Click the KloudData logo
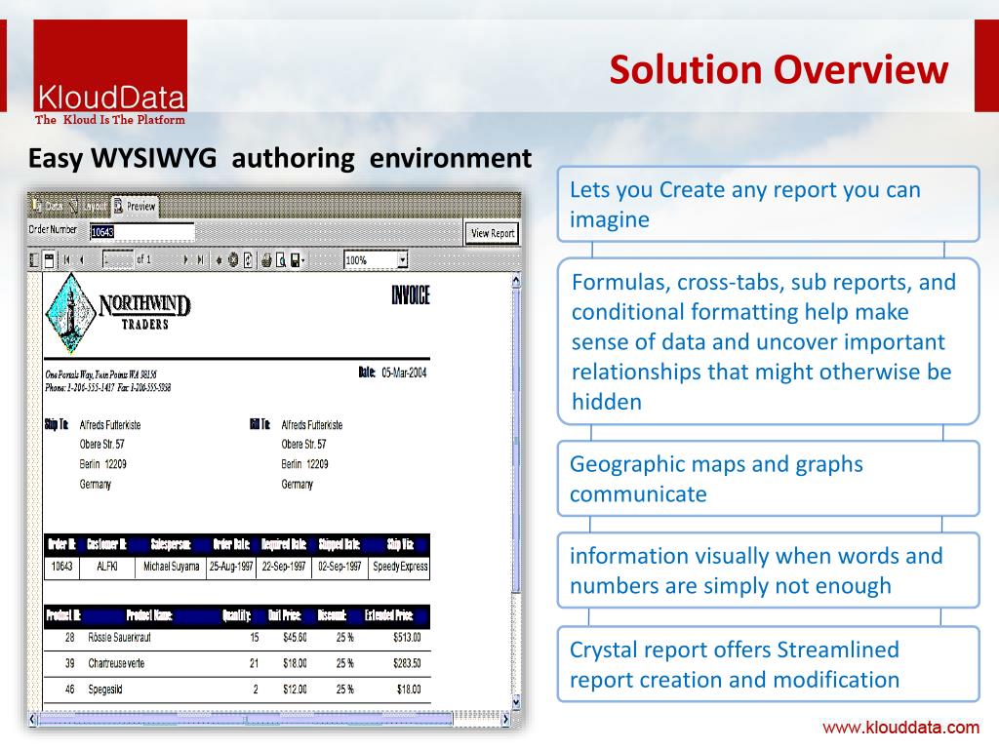This screenshot has height=749, width=999. coord(110,65)
